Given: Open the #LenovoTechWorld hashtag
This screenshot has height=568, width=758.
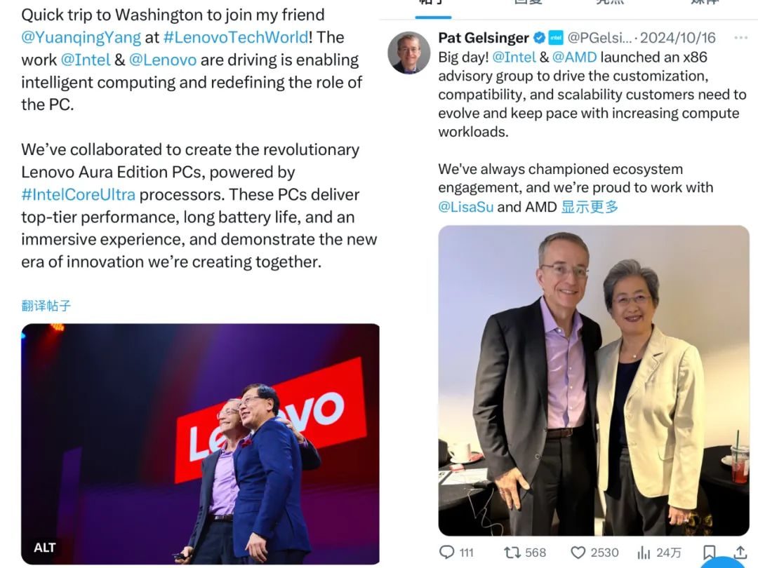Looking at the screenshot, I should pos(236,37).
